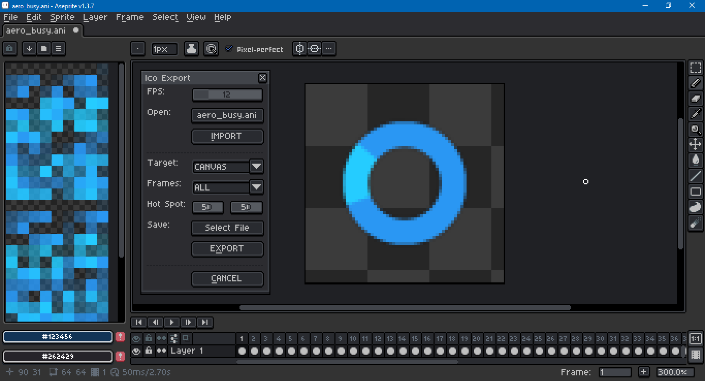Click the Frame number field
Screen dimensions: 705x381
[615, 372]
